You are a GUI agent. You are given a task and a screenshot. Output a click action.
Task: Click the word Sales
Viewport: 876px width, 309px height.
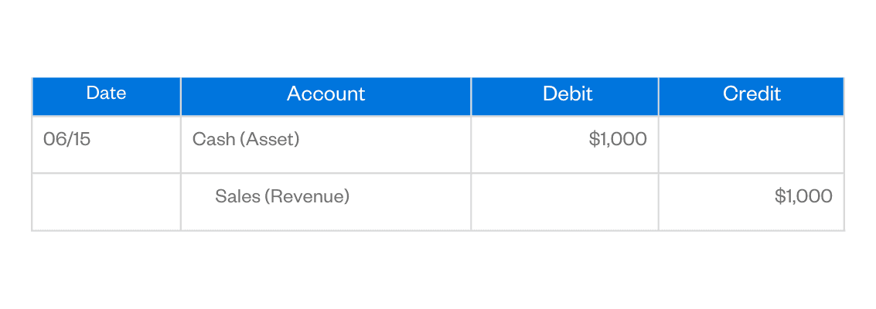pos(237,197)
